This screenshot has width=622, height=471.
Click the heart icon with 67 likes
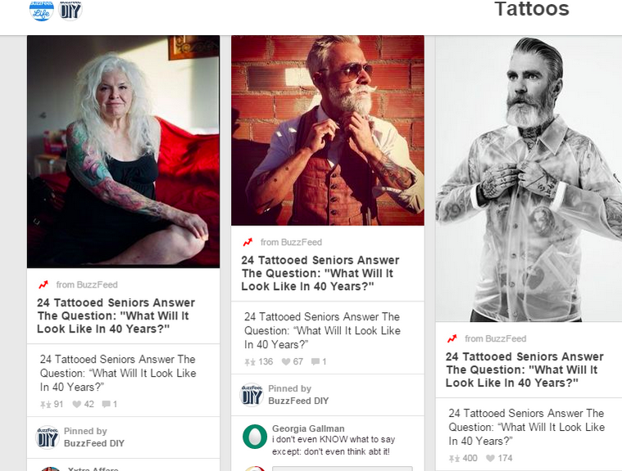point(286,361)
